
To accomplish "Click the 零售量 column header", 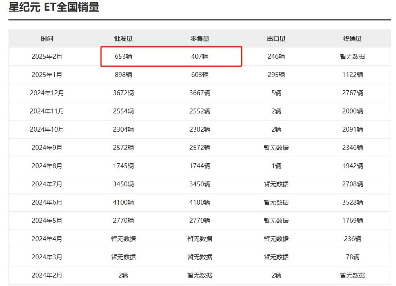I will (200, 39).
